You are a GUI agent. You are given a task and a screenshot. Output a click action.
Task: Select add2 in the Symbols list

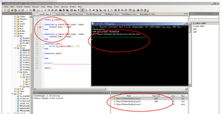click(x=195, y=32)
